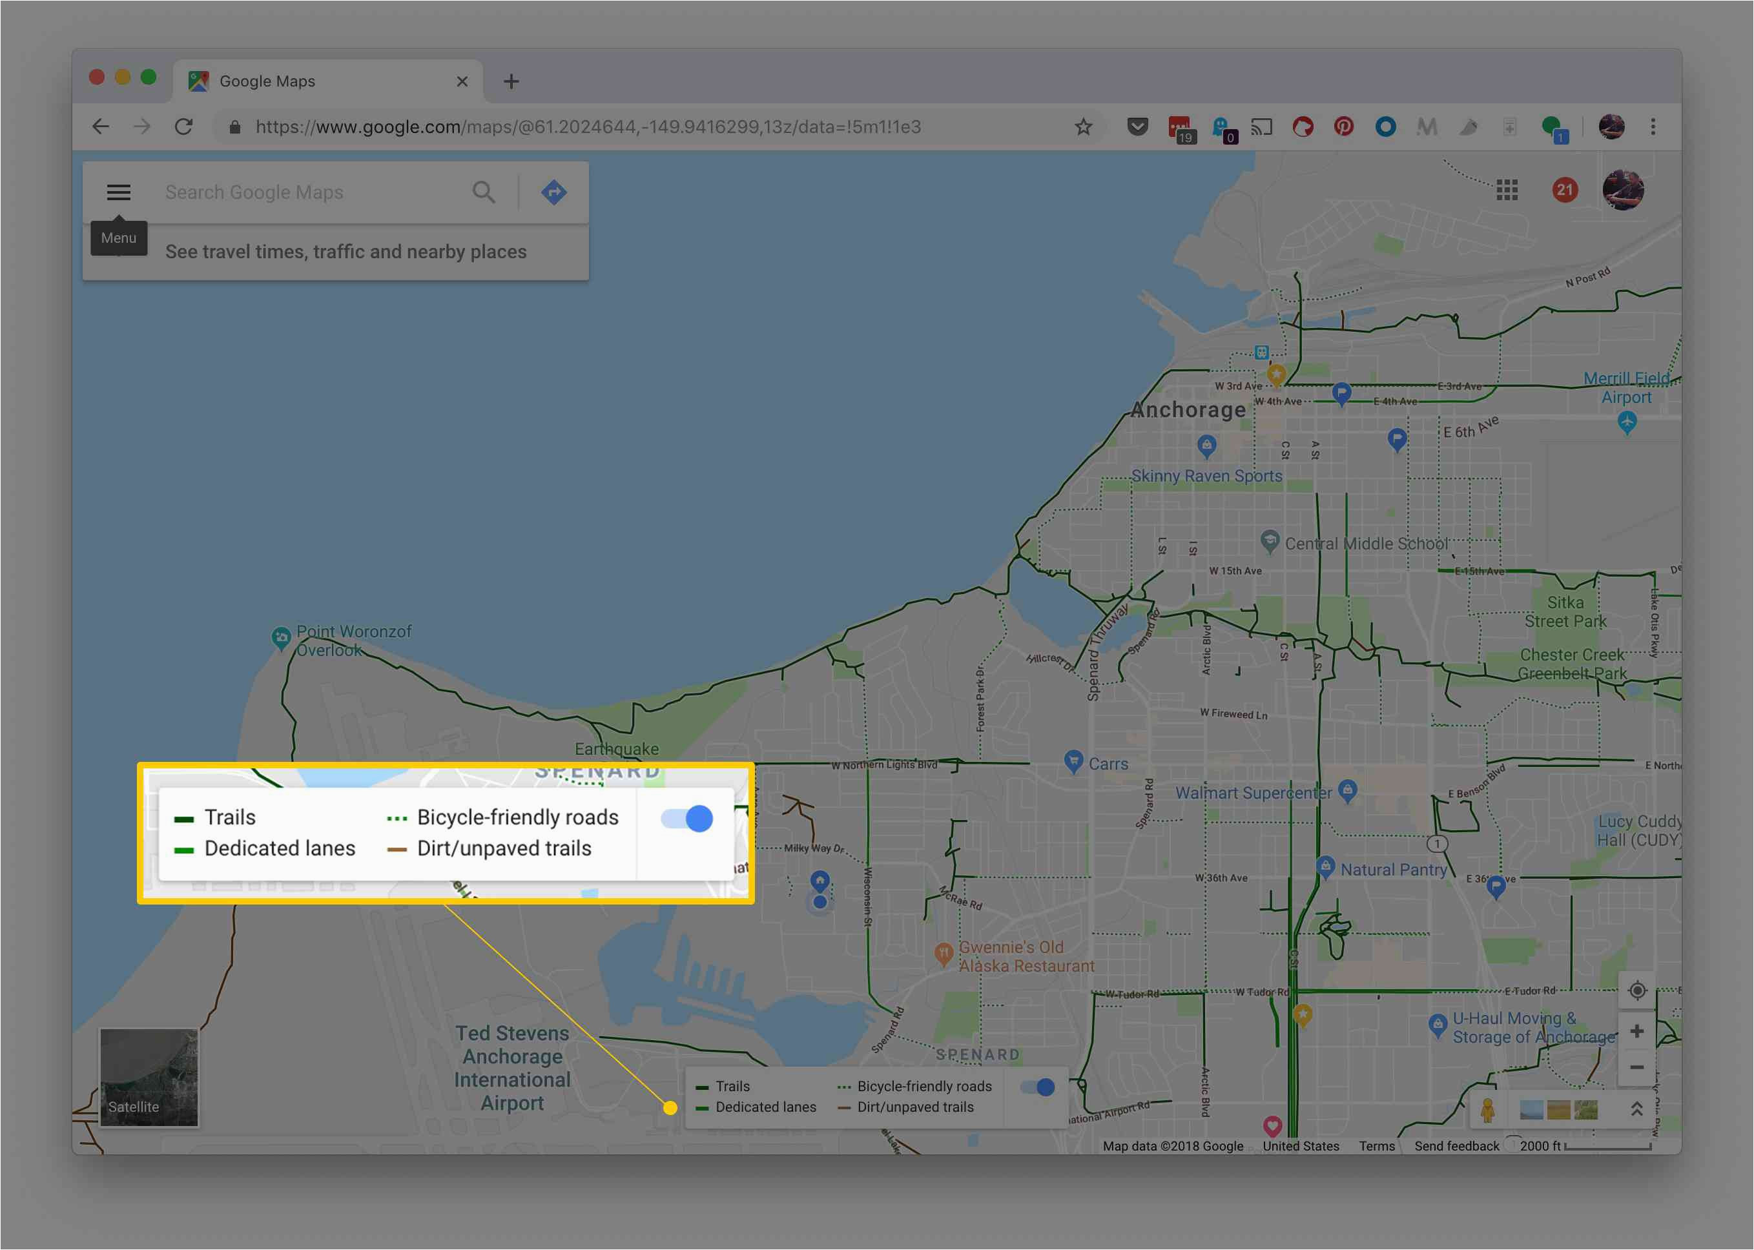The width and height of the screenshot is (1754, 1250).
Task: Select the Point Woronzof Overlook camera pin
Action: click(281, 638)
